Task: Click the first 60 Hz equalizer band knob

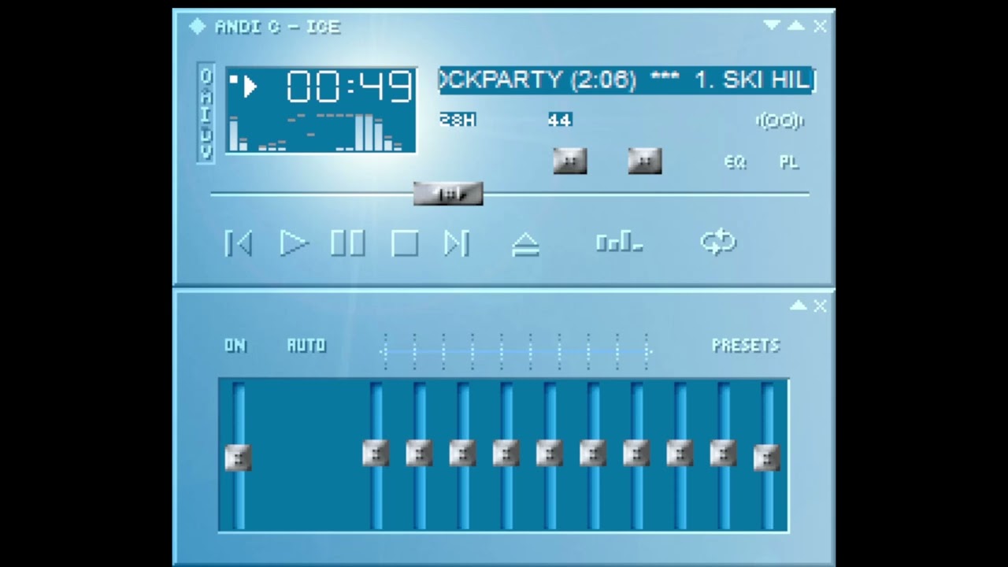Action: (x=376, y=453)
